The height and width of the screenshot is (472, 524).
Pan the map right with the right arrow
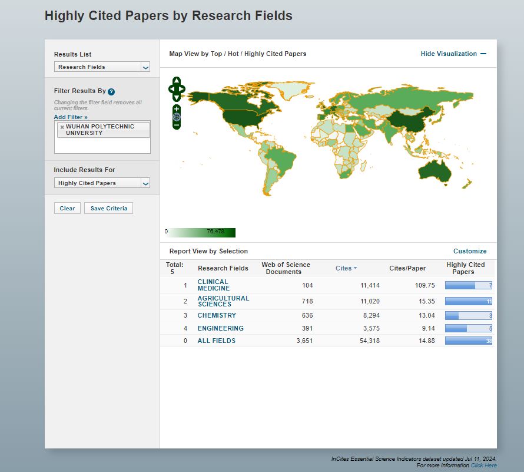182,90
